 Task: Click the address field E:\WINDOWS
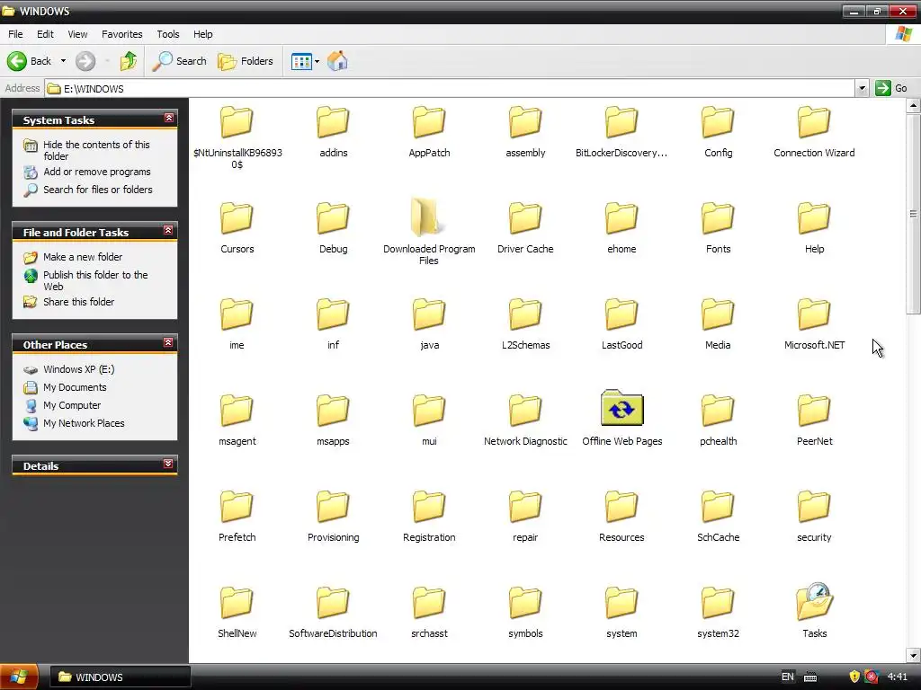pyautogui.click(x=450, y=89)
